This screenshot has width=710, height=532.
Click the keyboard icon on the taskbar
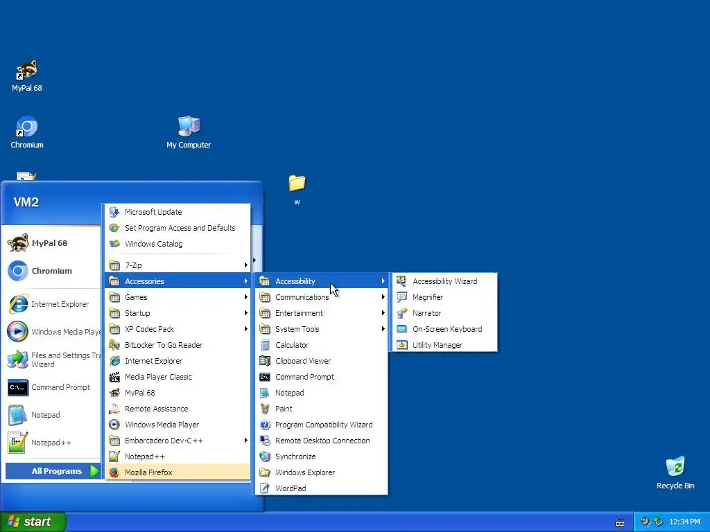pos(620,523)
